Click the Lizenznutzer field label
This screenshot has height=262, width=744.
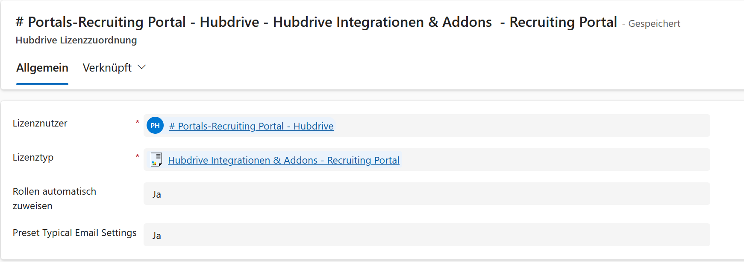[40, 124]
